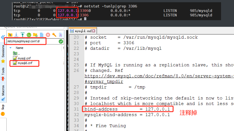Click the #sysvar_tmpdir link text

pyautogui.click(x=104, y=82)
